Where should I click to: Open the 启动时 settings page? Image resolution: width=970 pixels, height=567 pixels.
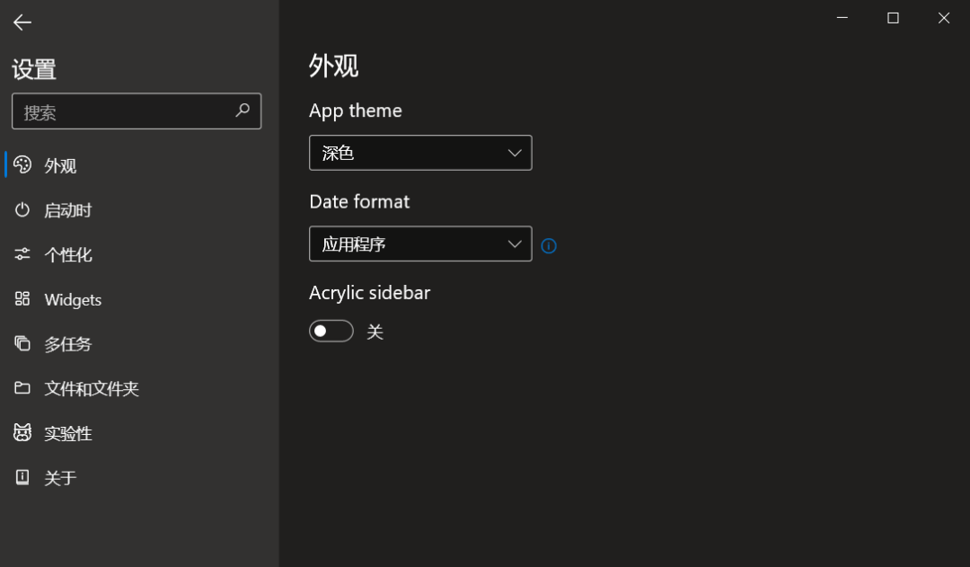(140, 210)
